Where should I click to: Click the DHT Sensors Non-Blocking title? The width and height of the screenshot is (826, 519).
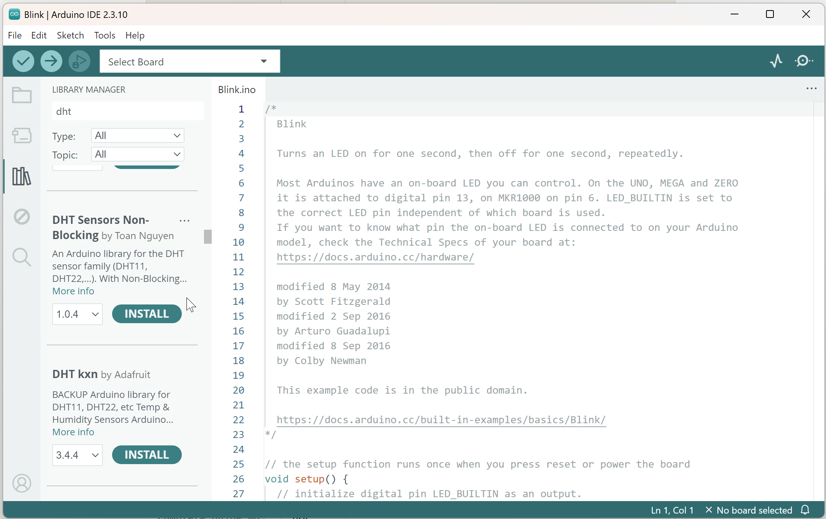101,227
